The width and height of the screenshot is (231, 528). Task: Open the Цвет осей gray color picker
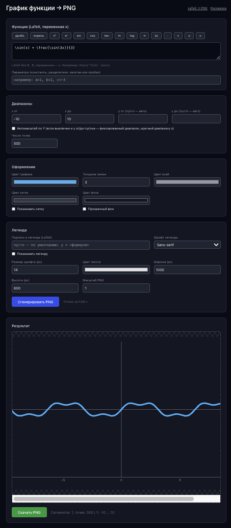[187, 182]
